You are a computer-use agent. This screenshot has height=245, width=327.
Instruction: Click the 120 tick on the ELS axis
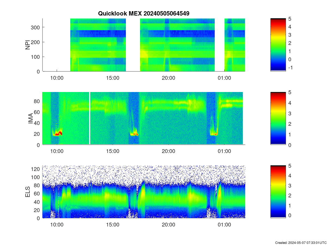click(x=36, y=169)
